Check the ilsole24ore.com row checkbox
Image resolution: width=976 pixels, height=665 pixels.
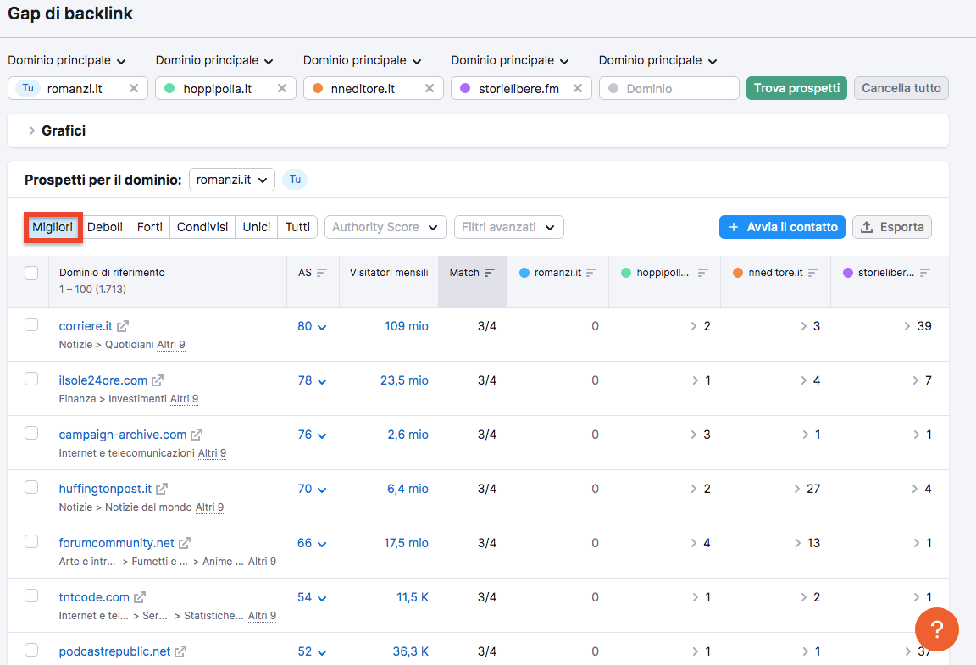(x=31, y=379)
